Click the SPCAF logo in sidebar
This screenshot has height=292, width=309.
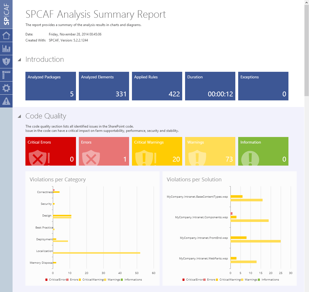[x=6, y=14]
